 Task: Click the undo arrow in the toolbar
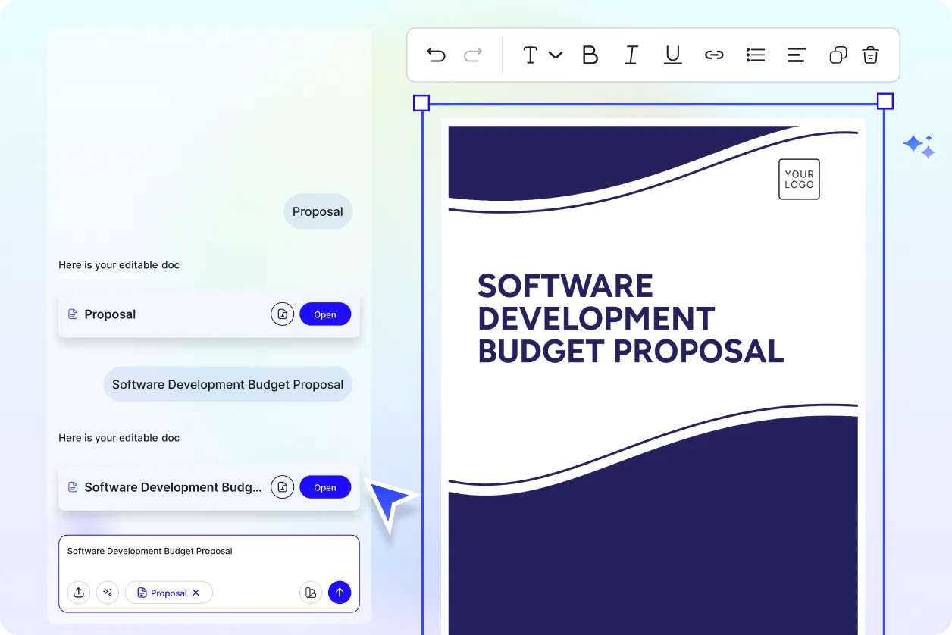click(x=436, y=55)
